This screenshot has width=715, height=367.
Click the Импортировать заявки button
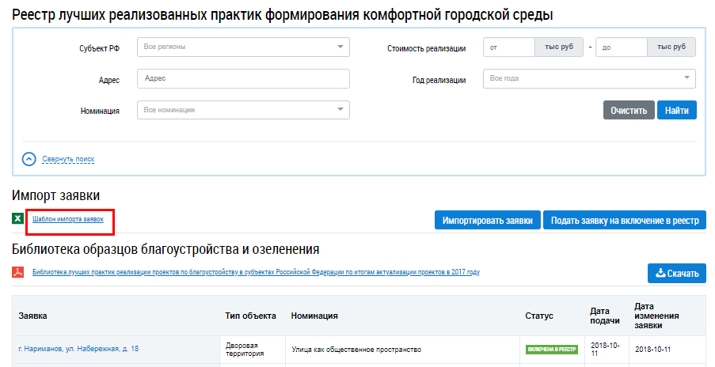pos(488,220)
